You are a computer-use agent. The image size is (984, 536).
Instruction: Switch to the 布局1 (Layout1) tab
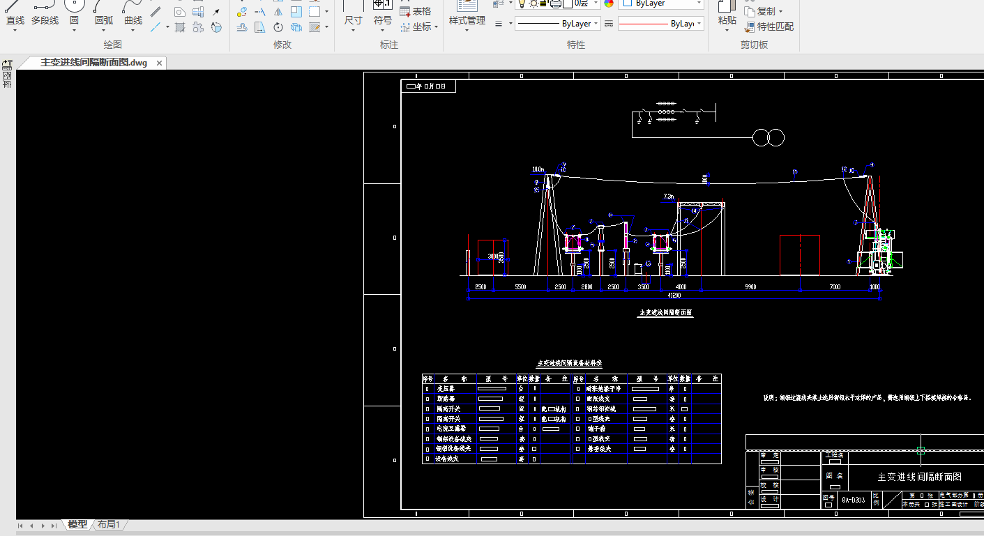click(x=109, y=525)
